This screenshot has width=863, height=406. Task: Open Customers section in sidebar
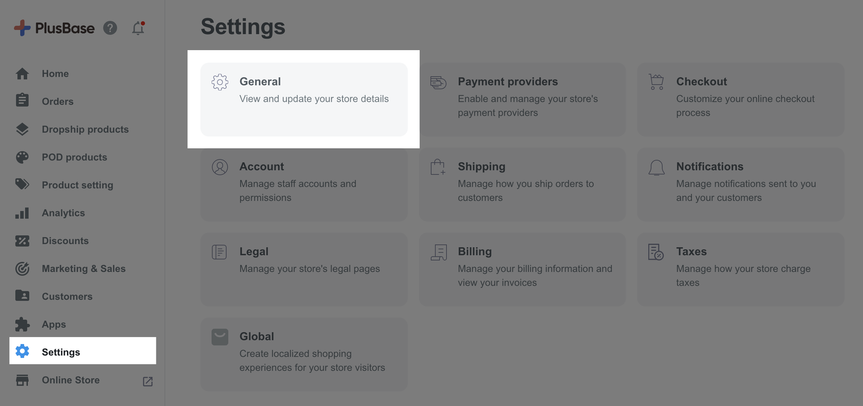pos(67,297)
